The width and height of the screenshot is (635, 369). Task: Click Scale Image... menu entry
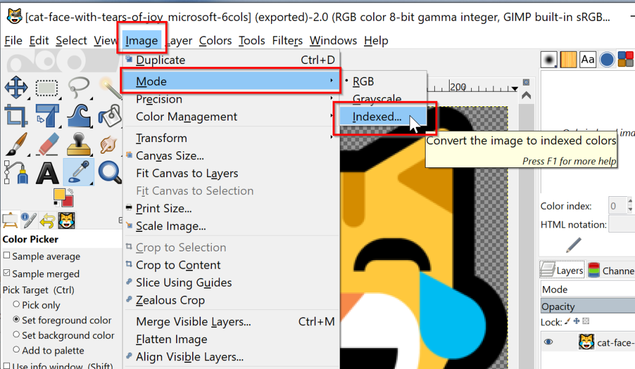pos(231,226)
